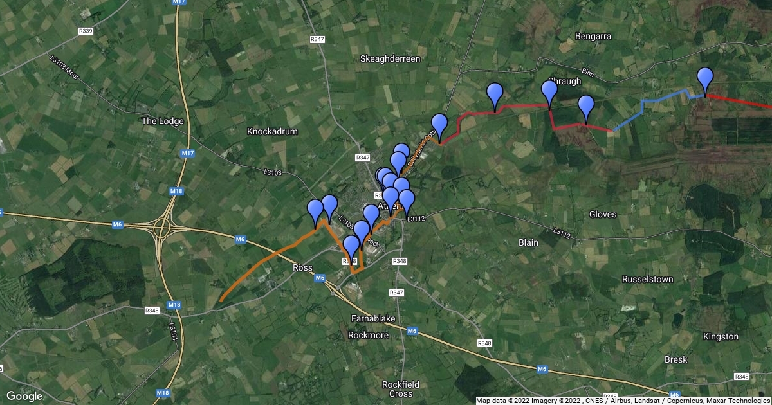
Task: Click the Google logo
Action: click(x=24, y=396)
